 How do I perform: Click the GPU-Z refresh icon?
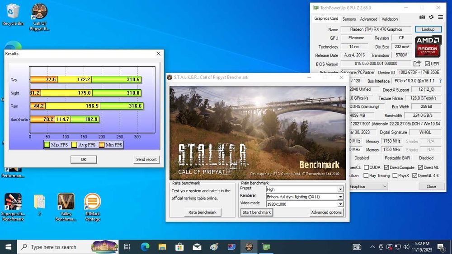pyautogui.click(x=431, y=17)
